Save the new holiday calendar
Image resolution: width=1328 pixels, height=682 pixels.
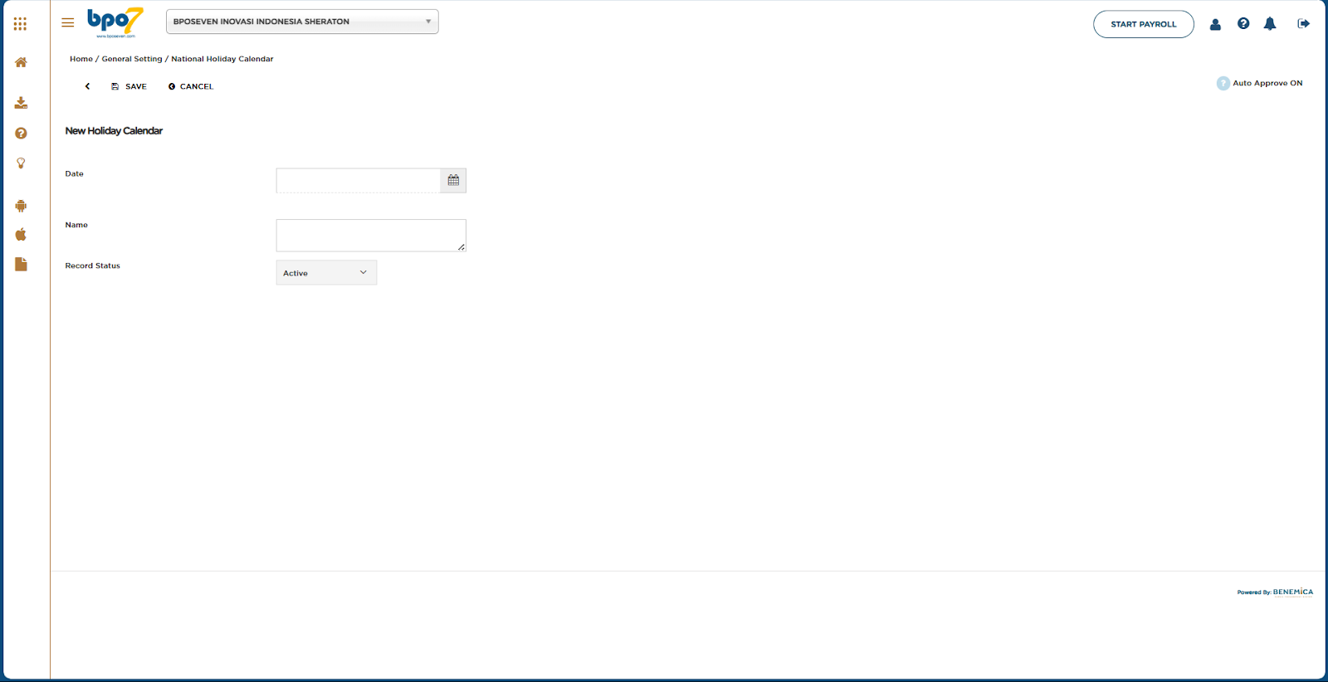(x=129, y=86)
